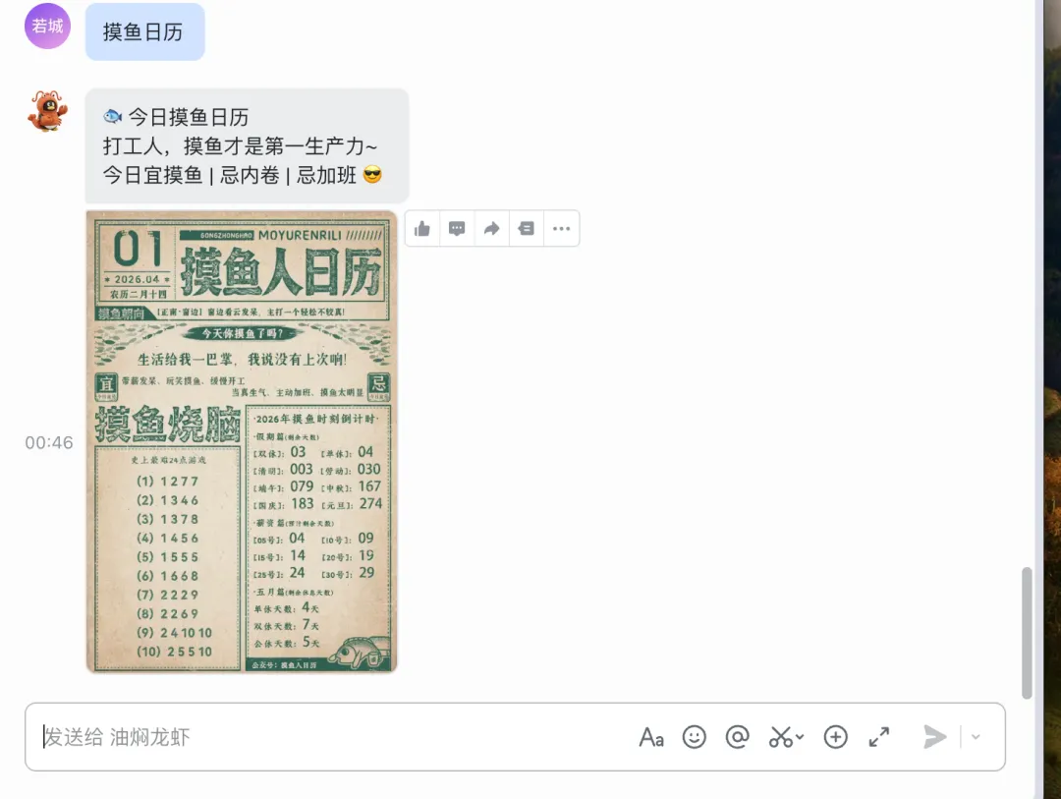Insert an @ mention
The image size is (1061, 799).
737,737
